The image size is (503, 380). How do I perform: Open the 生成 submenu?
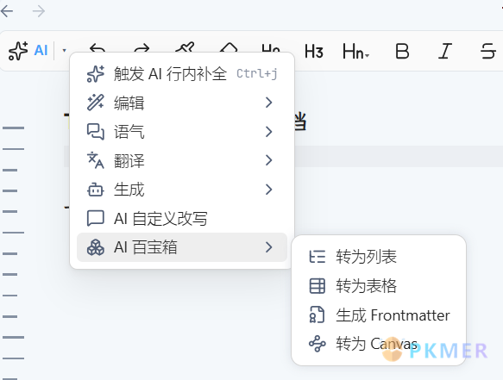[x=182, y=190]
